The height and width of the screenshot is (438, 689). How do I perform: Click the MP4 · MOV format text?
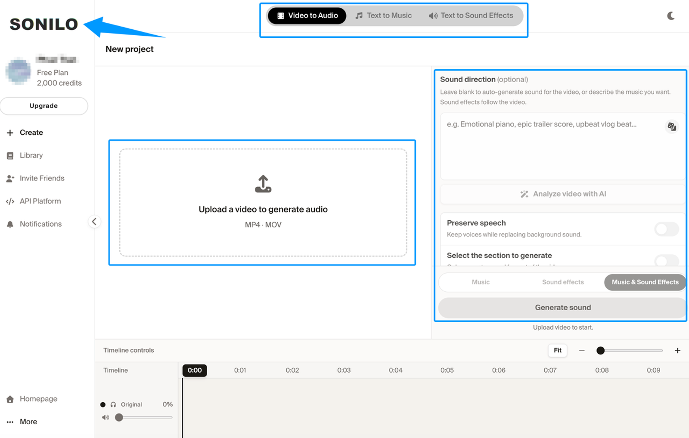coord(263,225)
